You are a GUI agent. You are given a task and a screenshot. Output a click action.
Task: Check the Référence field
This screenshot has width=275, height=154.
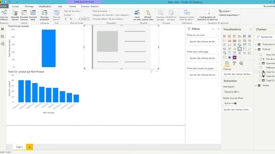(261, 68)
